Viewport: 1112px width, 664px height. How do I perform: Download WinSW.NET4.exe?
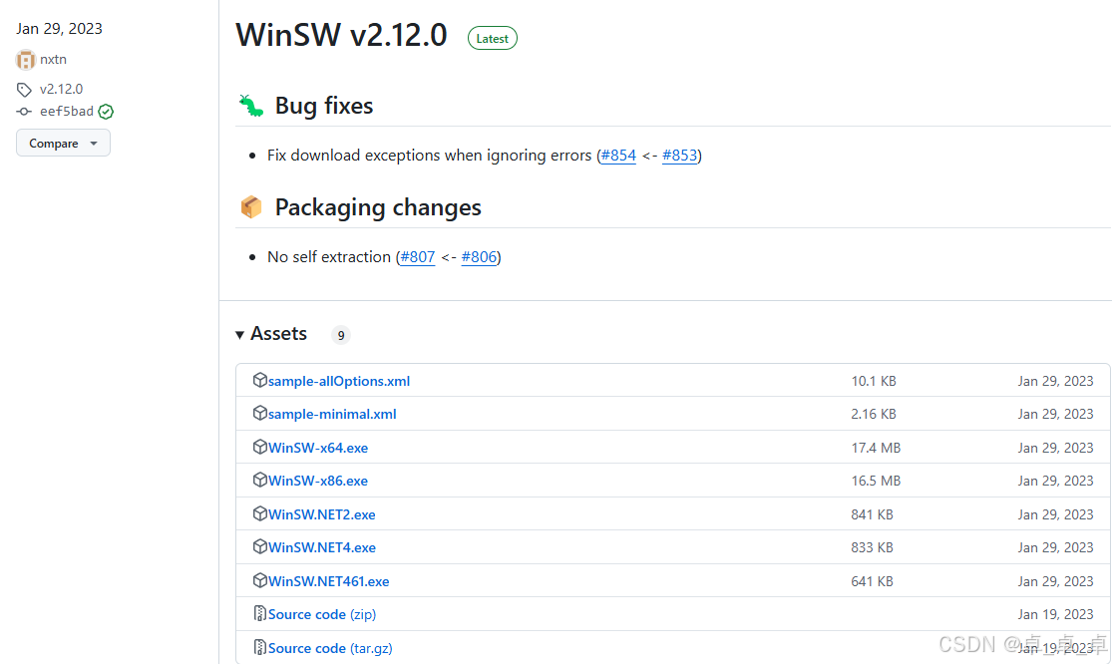point(322,547)
